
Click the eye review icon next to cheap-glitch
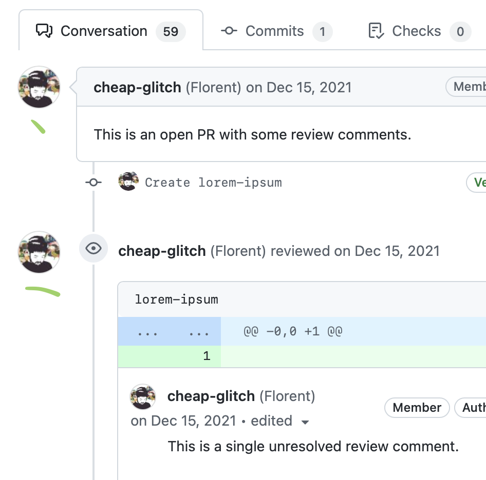pos(94,249)
